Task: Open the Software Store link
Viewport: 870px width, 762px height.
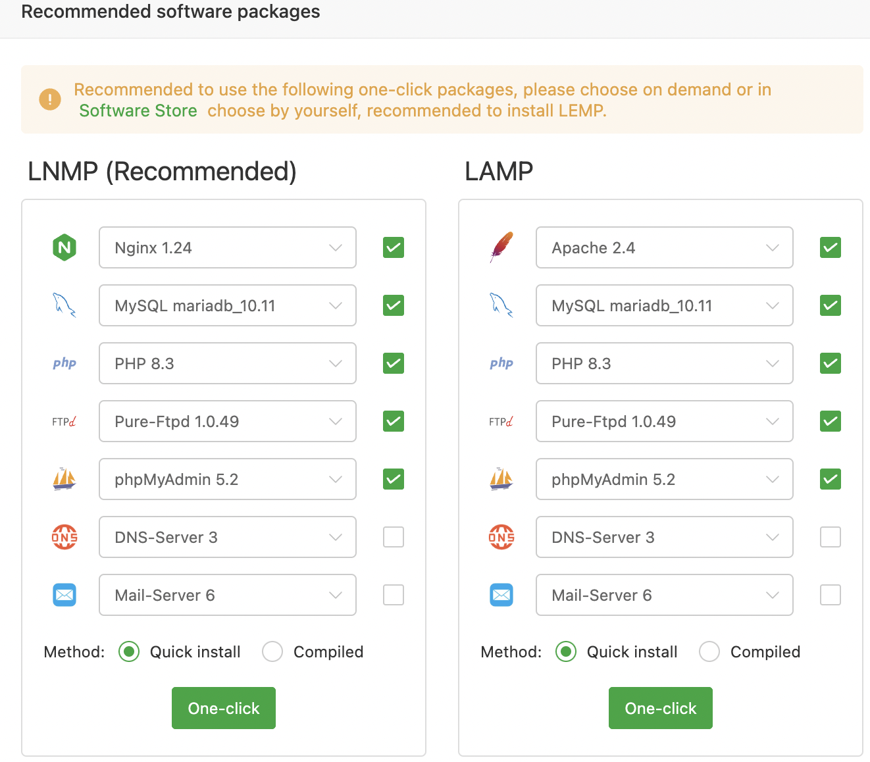Action: [x=138, y=111]
